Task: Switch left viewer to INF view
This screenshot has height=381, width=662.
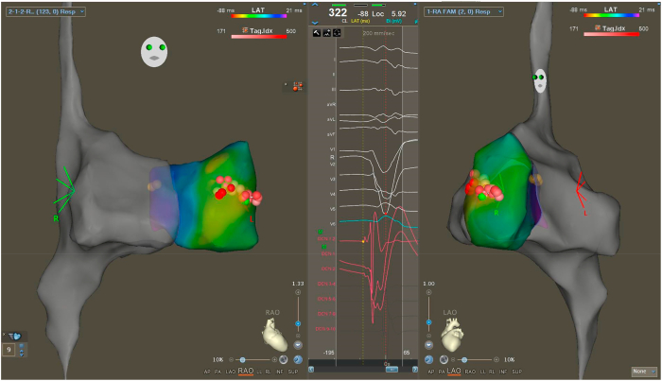Action: (280, 372)
